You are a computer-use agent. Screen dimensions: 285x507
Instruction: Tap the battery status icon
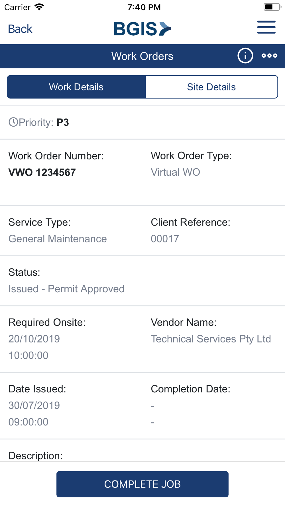(272, 7)
